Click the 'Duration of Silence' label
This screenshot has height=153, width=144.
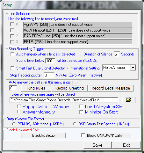98,54
